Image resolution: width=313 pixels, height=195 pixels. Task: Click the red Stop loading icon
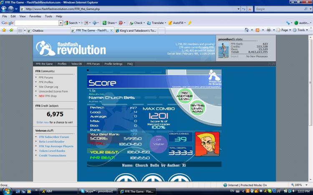(250, 9)
